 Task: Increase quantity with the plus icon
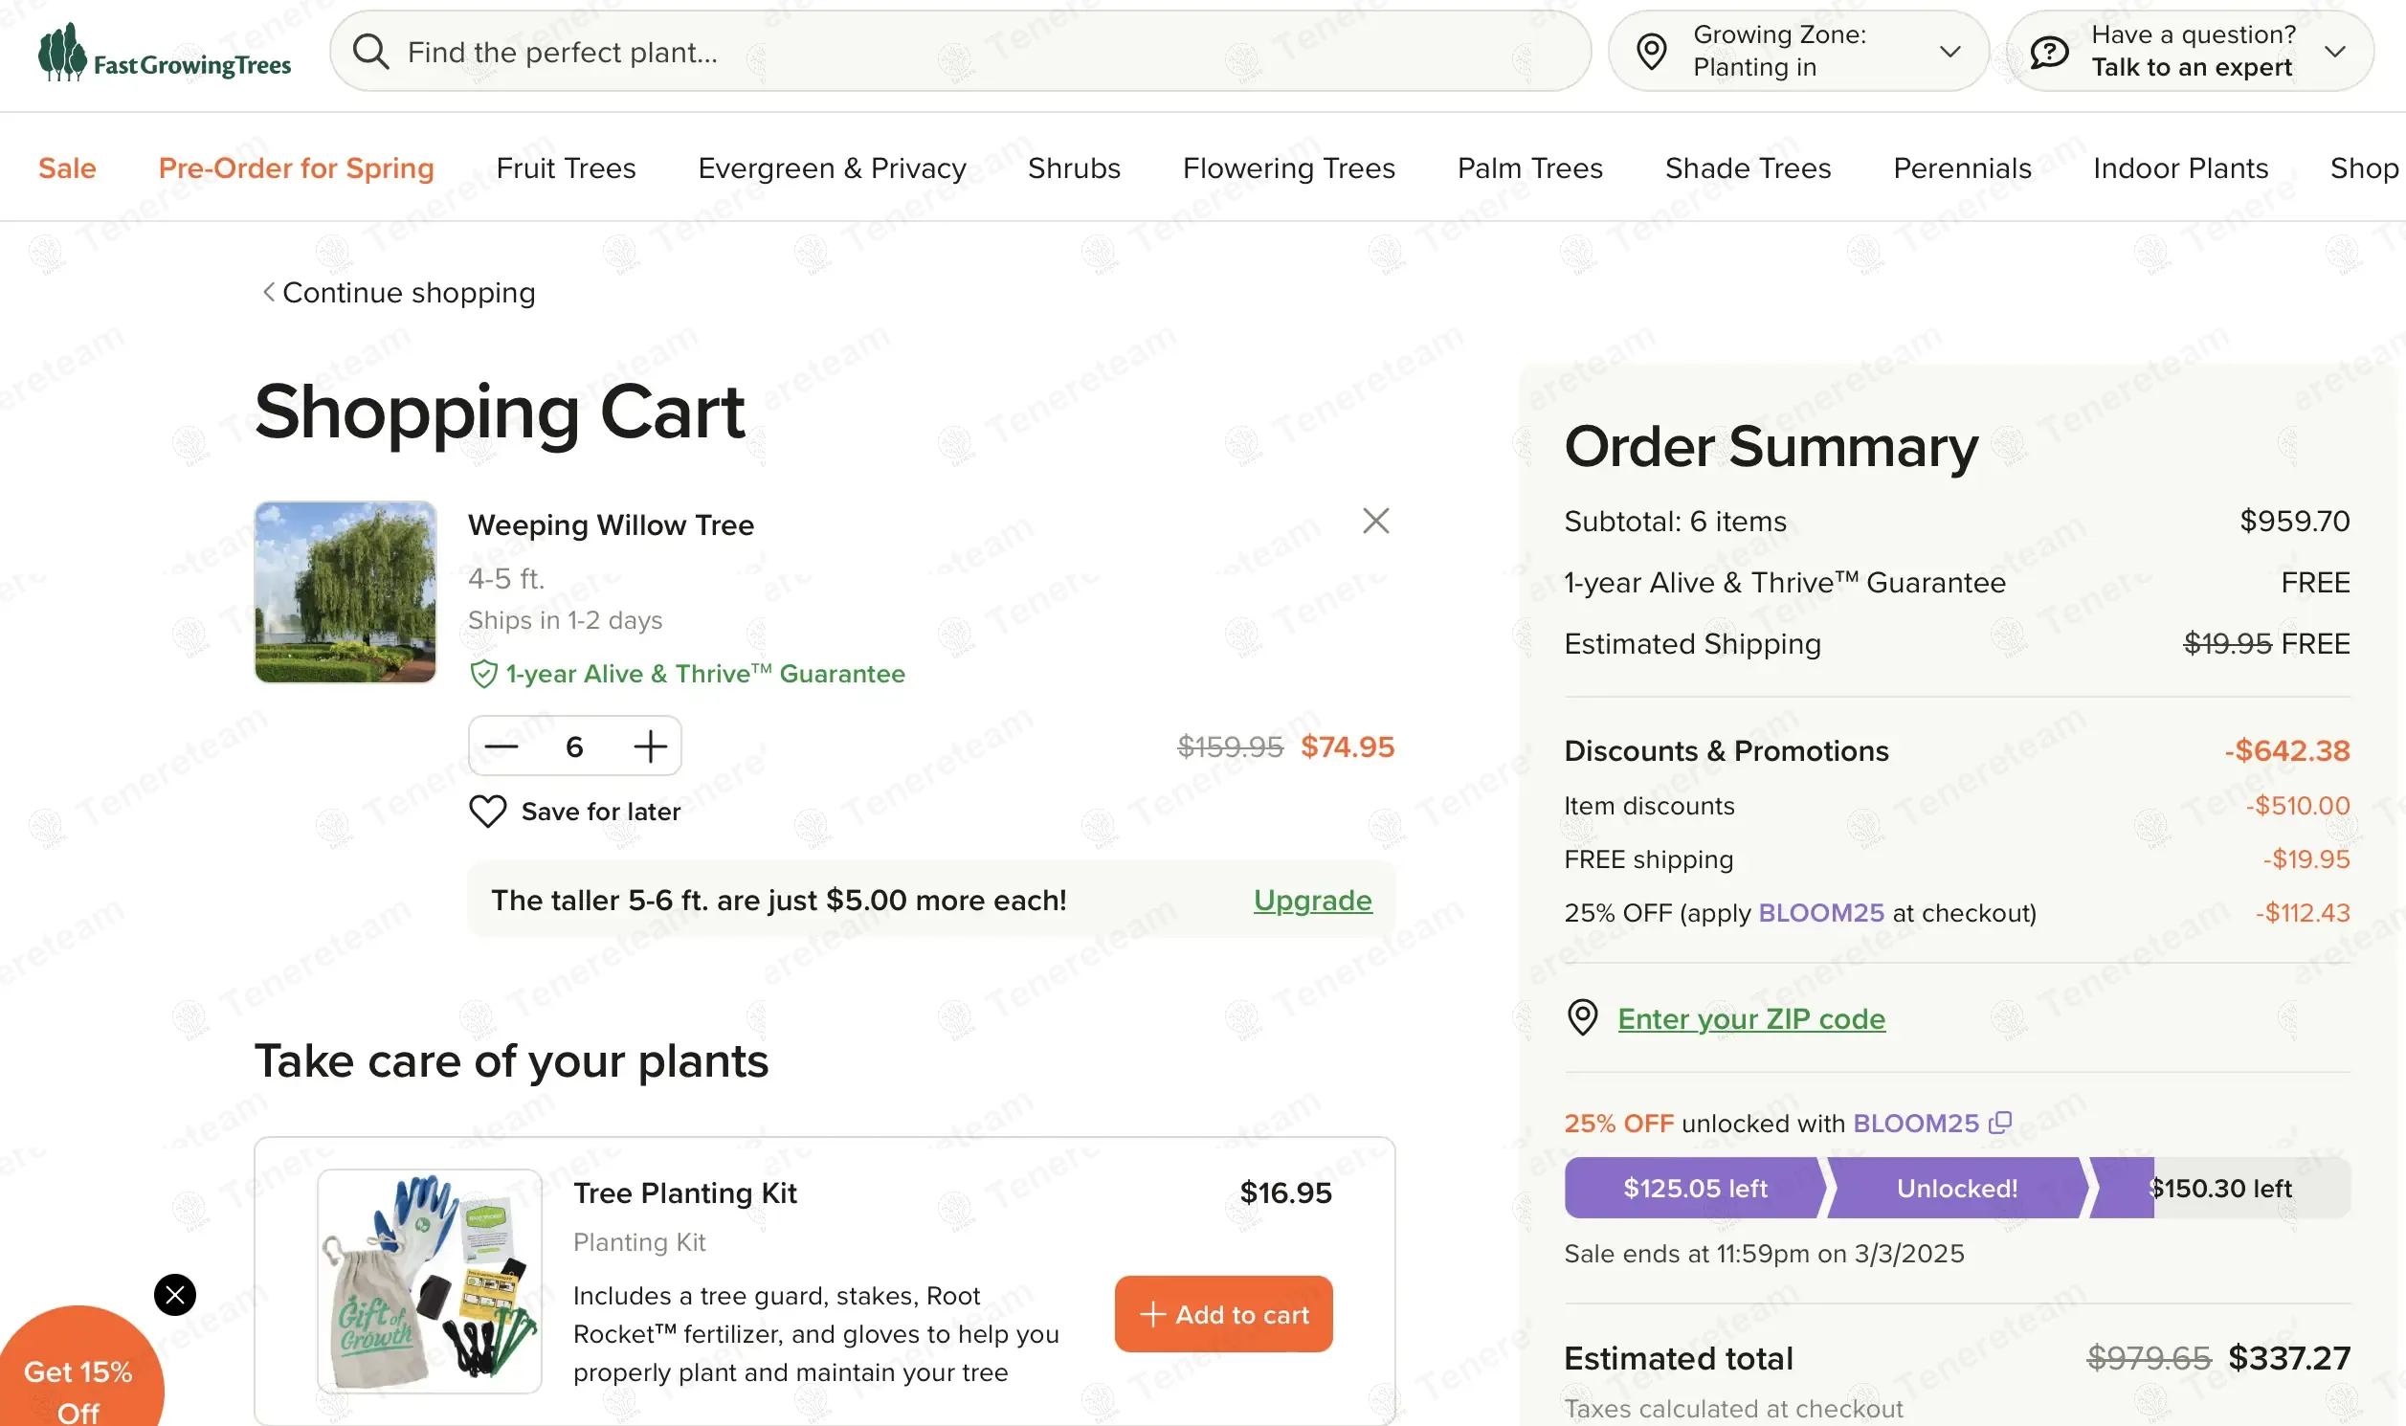651,746
